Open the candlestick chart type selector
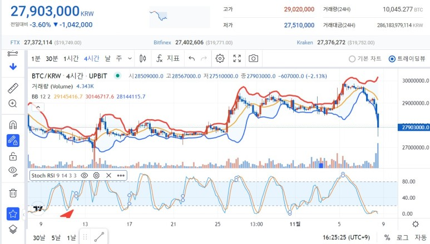Screen dimensions: 430x244 (142, 58)
